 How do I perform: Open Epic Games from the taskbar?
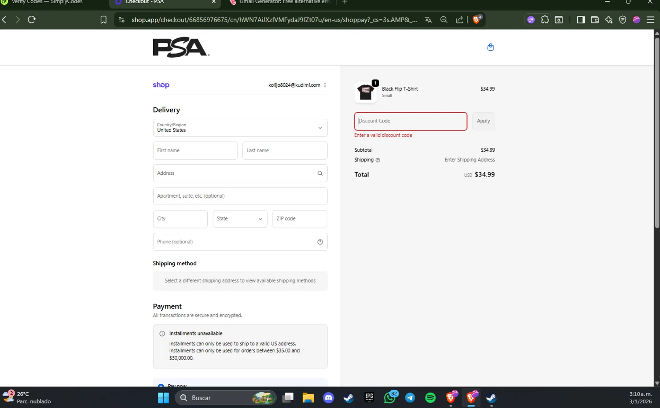tap(369, 398)
